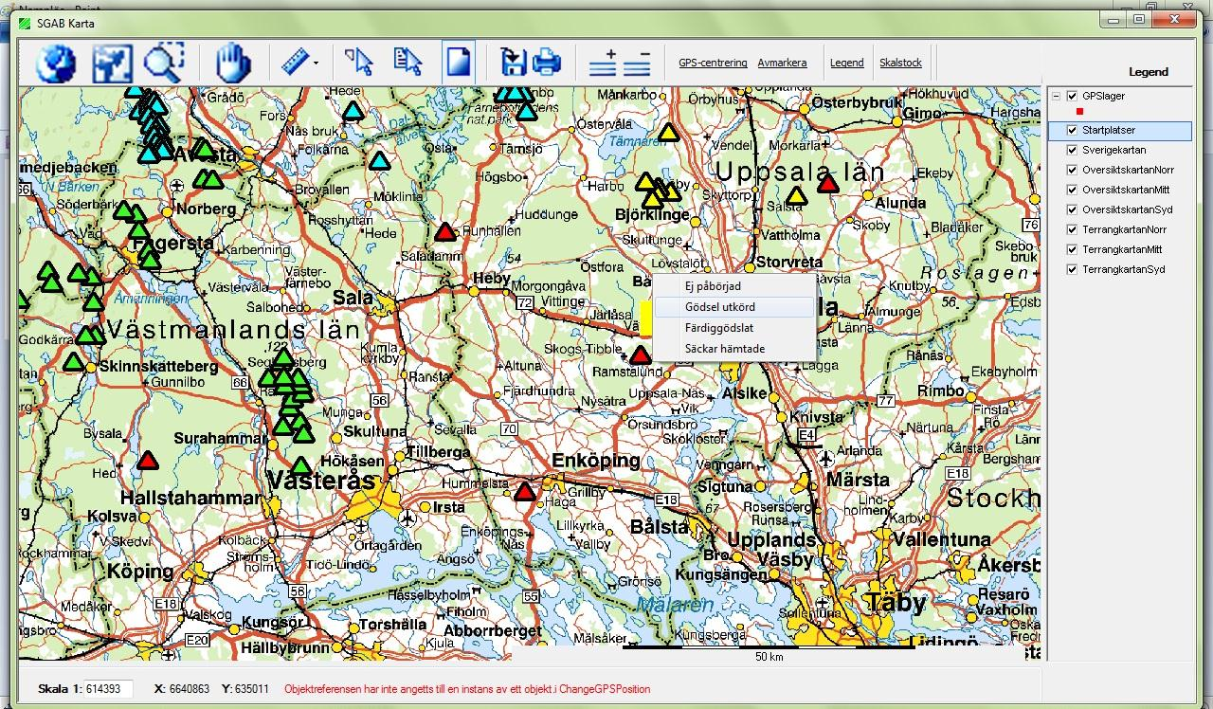Select the magnifier zoom-area tool

(163, 64)
